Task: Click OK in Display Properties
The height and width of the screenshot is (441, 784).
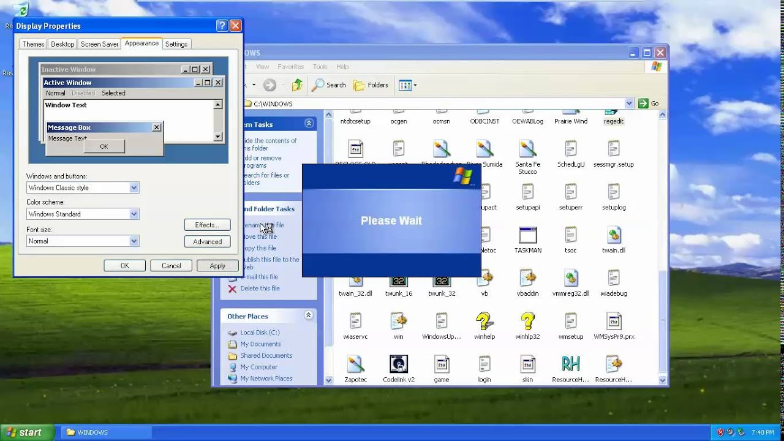Action: [124, 266]
